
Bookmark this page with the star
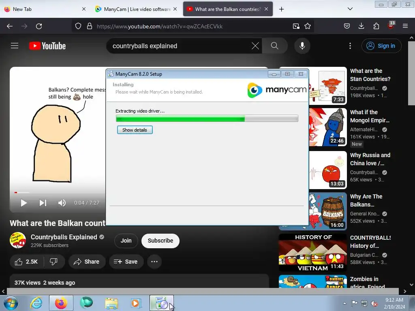tap(308, 26)
